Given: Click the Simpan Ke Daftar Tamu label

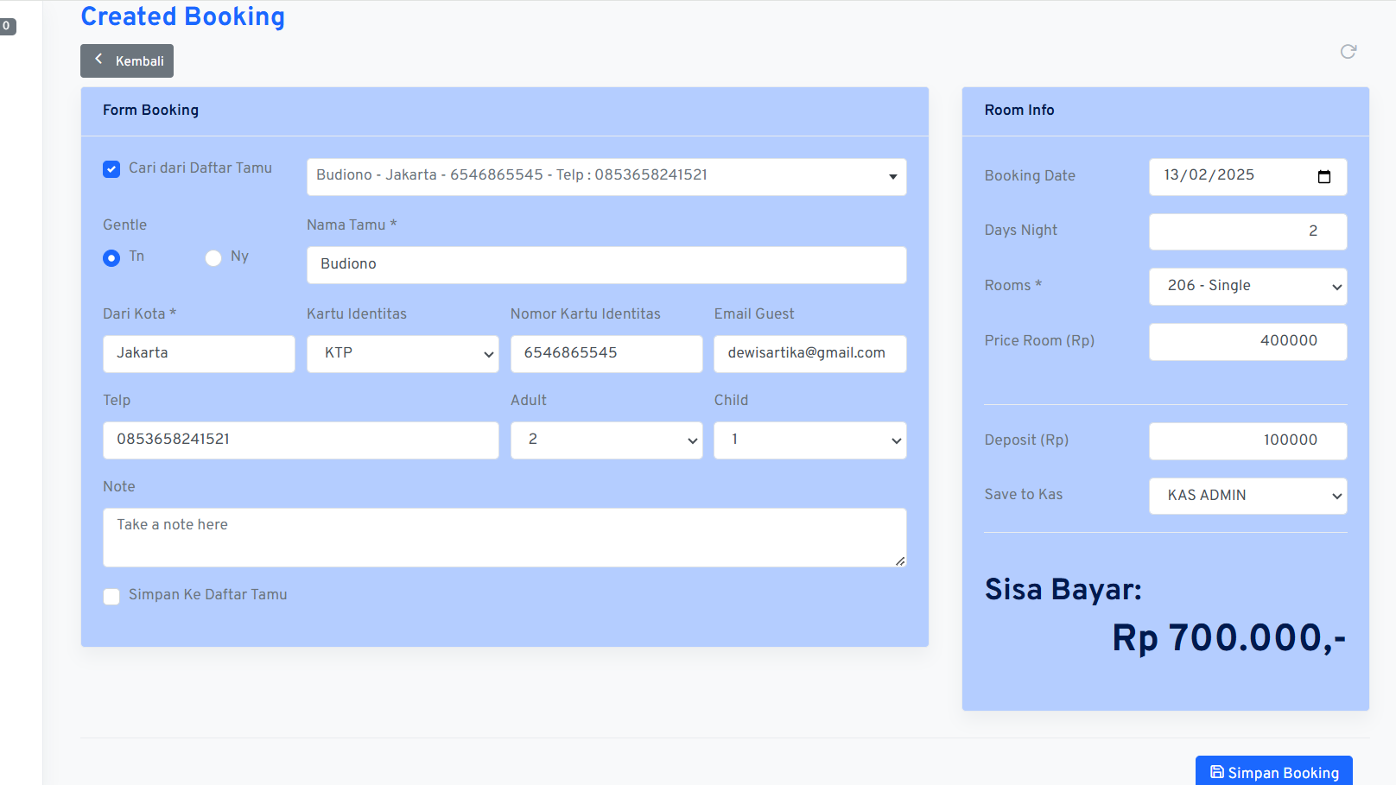Looking at the screenshot, I should click(x=208, y=595).
